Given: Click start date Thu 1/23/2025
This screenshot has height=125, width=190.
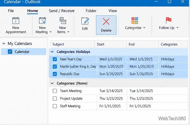Looking at the screenshot, I should tap(111, 98).
